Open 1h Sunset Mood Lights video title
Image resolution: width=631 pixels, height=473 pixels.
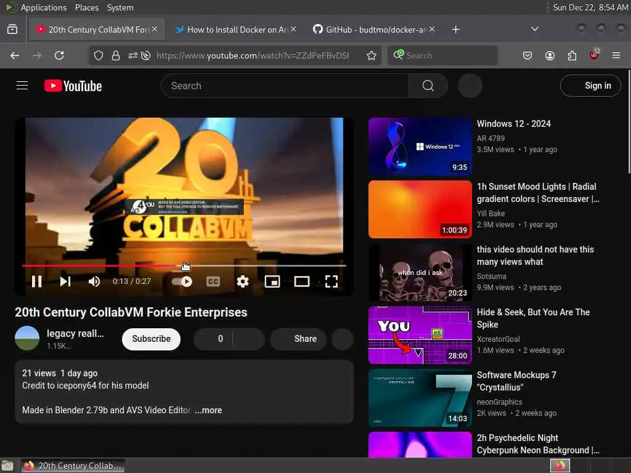pos(537,193)
